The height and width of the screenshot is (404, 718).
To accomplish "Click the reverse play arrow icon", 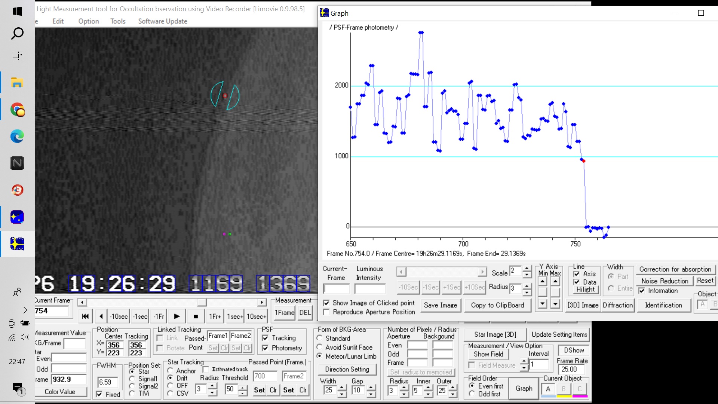I will coord(101,316).
